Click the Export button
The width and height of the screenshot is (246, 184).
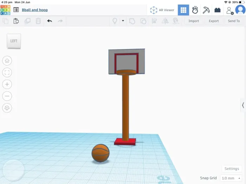click(214, 21)
